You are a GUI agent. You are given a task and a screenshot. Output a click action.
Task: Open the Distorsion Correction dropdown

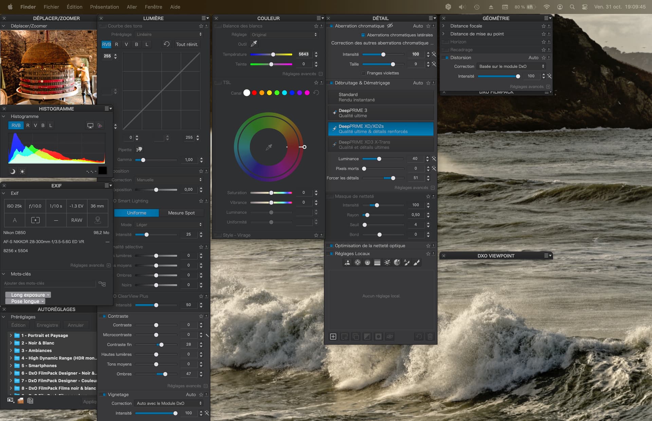click(x=511, y=66)
